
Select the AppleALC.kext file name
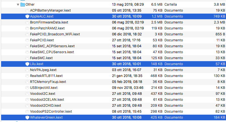click(x=42, y=16)
